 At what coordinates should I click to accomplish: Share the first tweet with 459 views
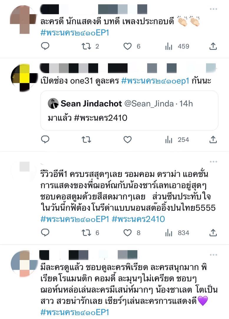(x=213, y=46)
